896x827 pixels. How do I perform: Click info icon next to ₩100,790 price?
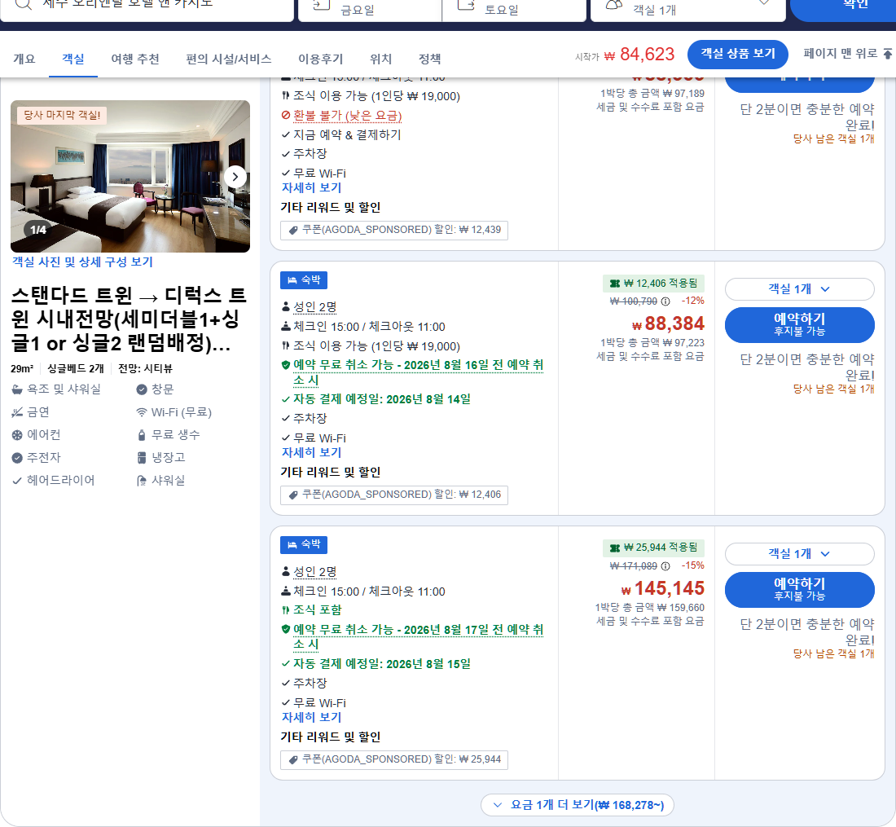[x=665, y=301]
